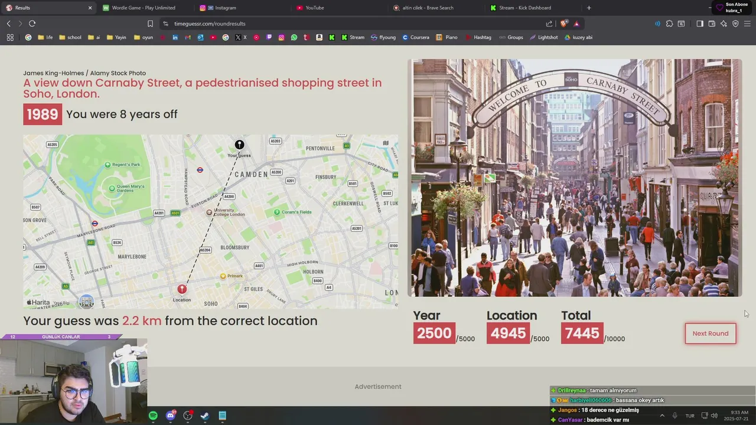Screen dimensions: 756x425
Task: Click the share page icon
Action: (x=549, y=24)
